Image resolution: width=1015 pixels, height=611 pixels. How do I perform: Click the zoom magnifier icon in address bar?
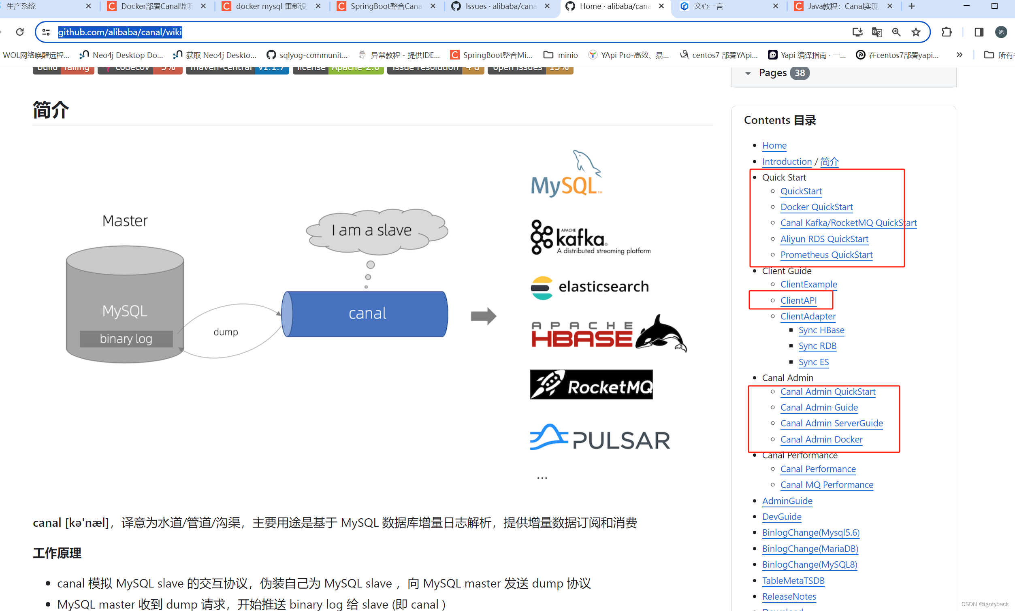tap(896, 32)
